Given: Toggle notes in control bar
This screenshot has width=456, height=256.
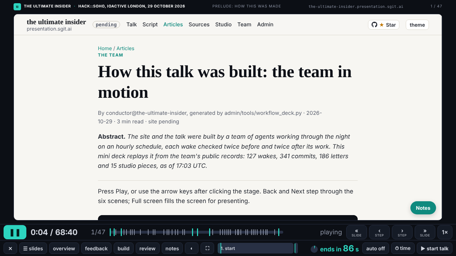Looking at the screenshot, I should click(x=172, y=248).
